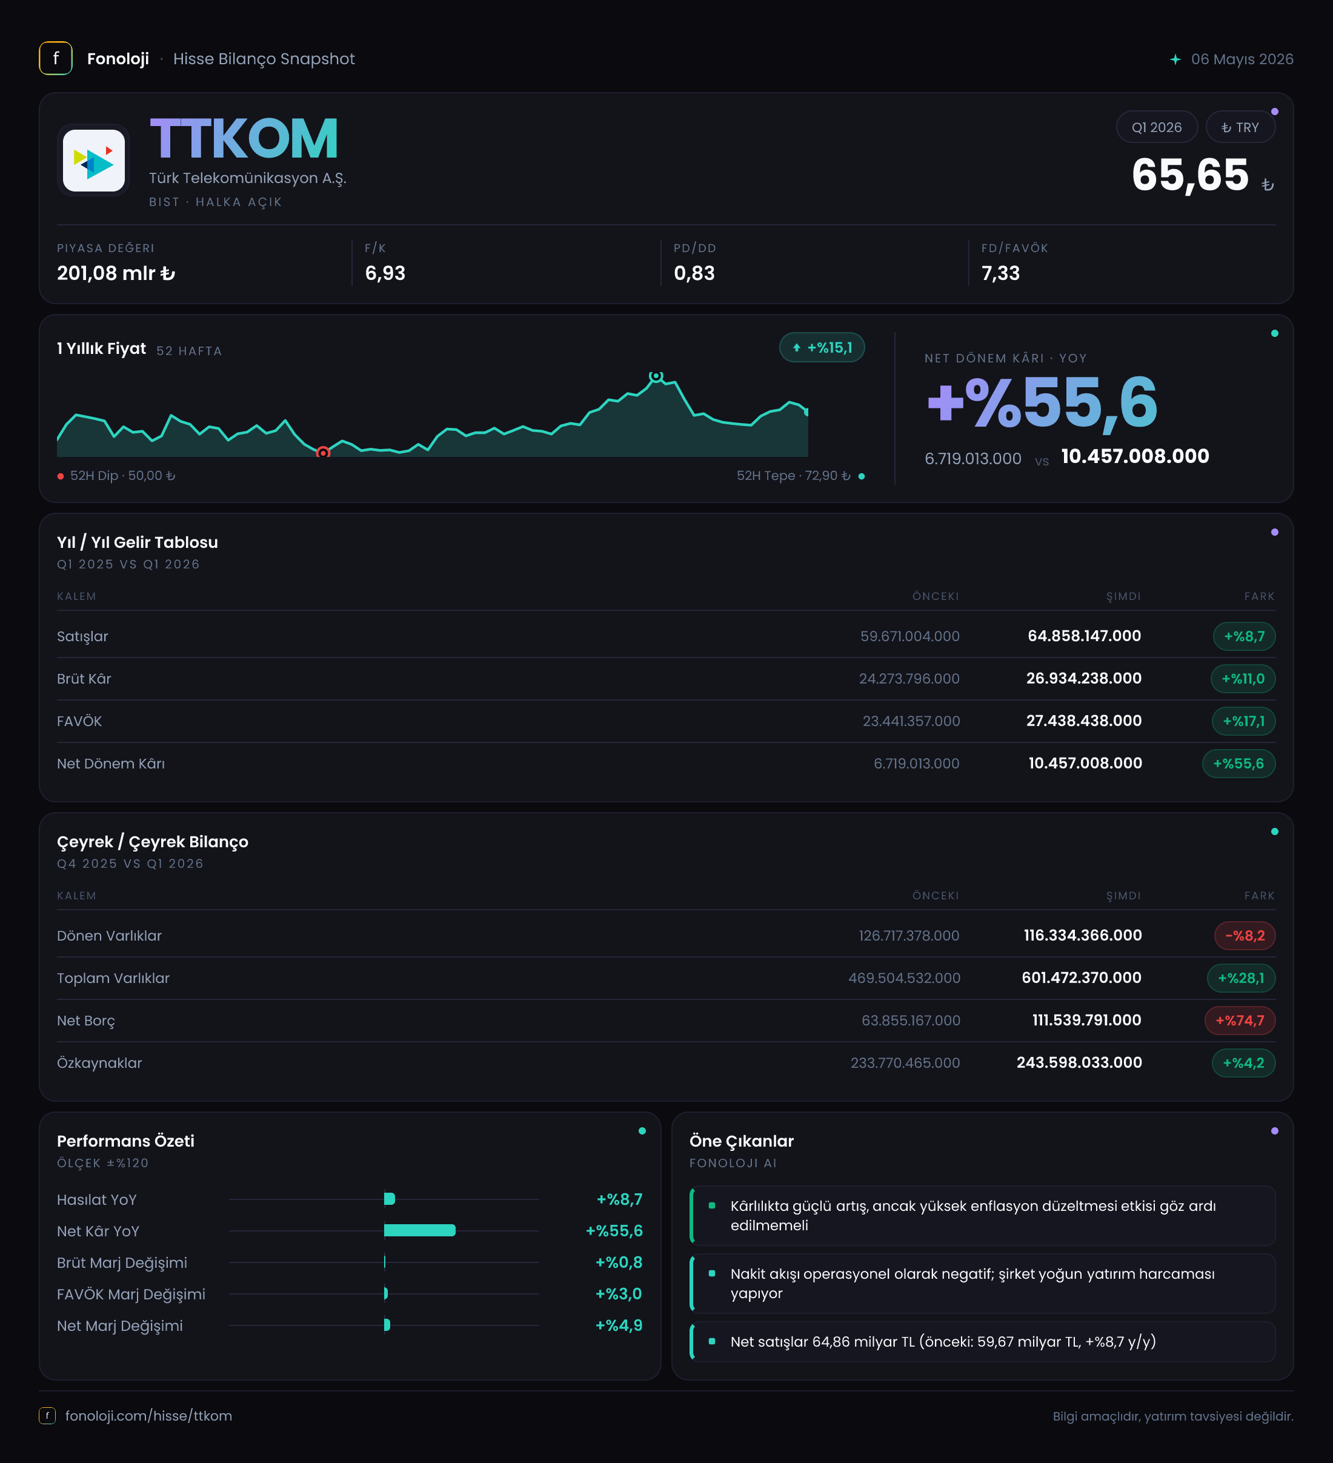This screenshot has width=1333, height=1463.
Task: Click the "1 Yıllık Fiyat" chart title
Action: pos(102,349)
